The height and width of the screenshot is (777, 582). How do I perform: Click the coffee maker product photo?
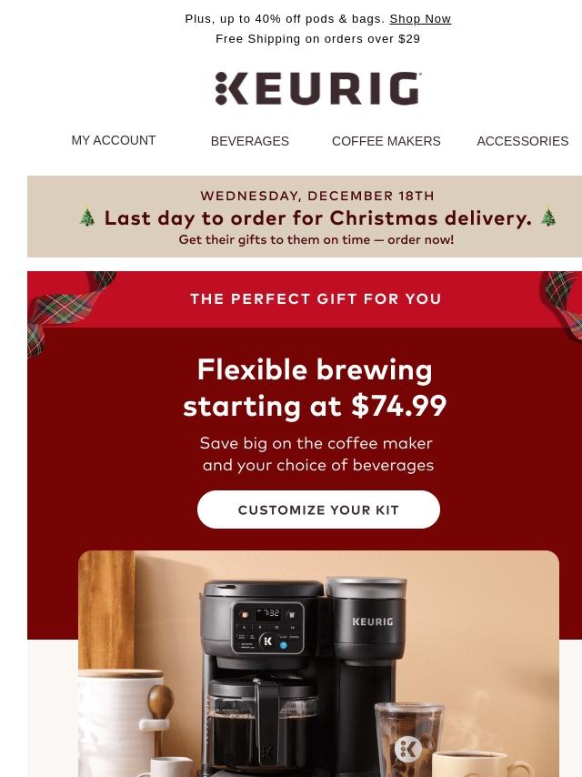coord(318,663)
